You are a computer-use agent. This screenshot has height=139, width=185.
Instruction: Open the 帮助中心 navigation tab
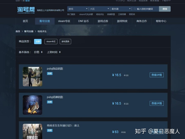(x=161, y=21)
